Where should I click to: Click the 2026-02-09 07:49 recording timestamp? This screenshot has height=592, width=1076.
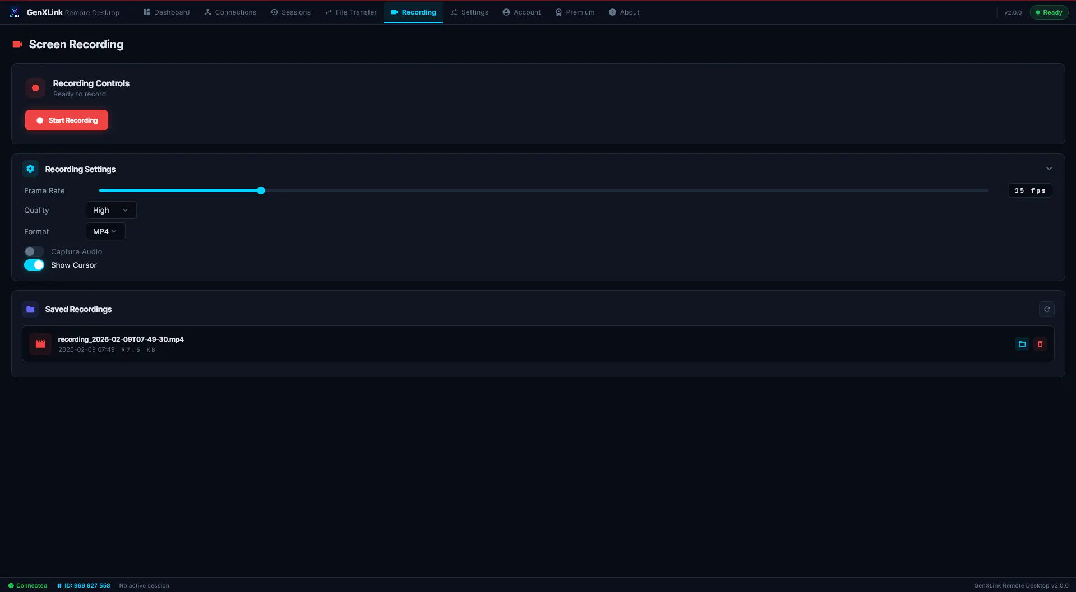point(86,349)
